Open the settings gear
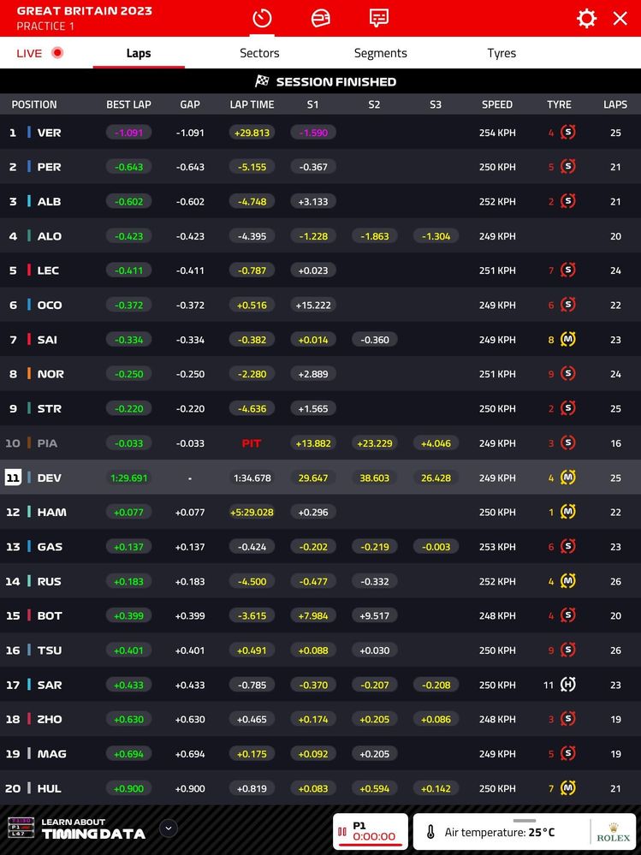The width and height of the screenshot is (641, 855). [586, 18]
